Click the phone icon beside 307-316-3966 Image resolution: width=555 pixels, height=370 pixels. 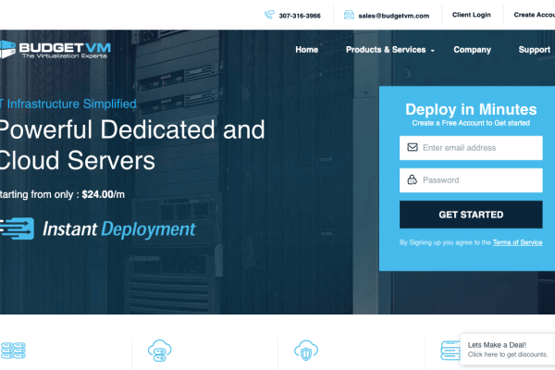tap(269, 15)
